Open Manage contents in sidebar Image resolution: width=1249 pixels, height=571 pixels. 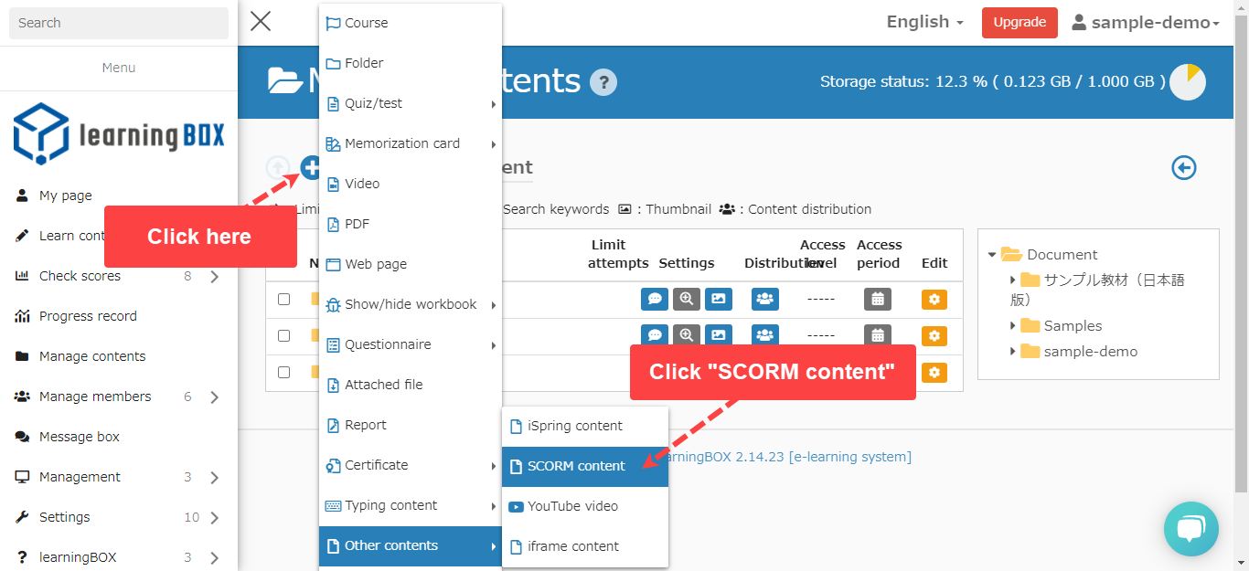tap(92, 356)
